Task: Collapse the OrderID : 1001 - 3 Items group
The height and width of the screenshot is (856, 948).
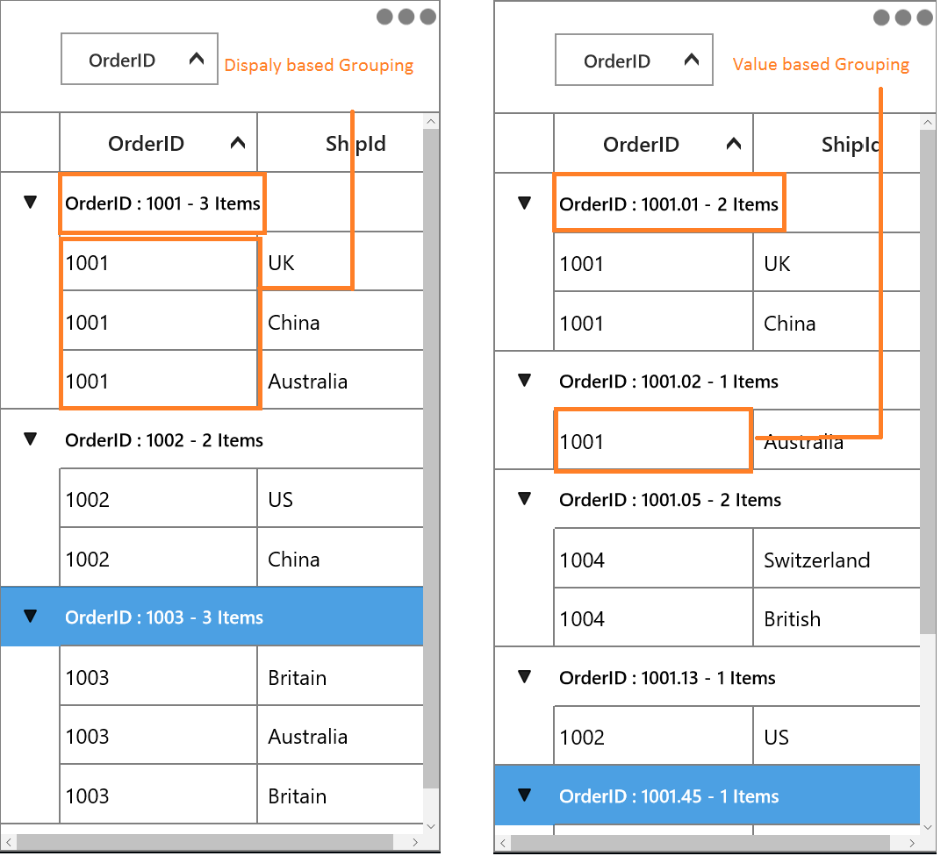Action: click(x=30, y=203)
